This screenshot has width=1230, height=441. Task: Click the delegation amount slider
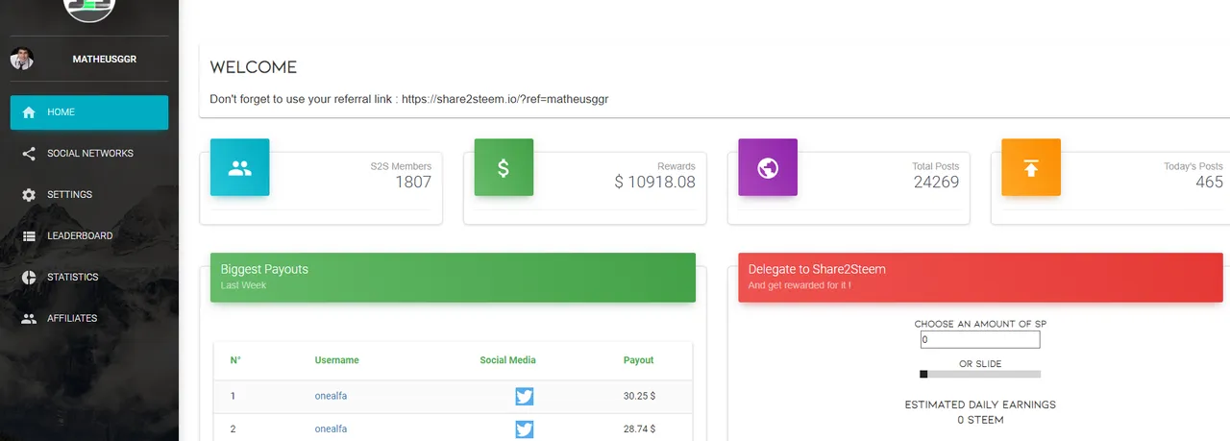980,374
